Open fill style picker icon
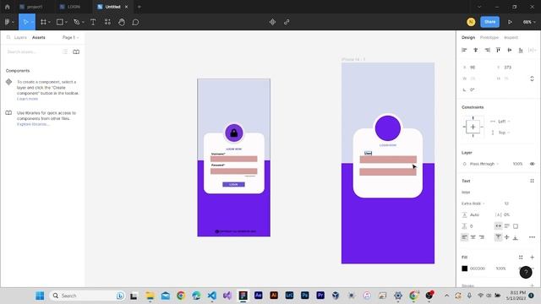This screenshot has width=541, height=304. (x=521, y=257)
